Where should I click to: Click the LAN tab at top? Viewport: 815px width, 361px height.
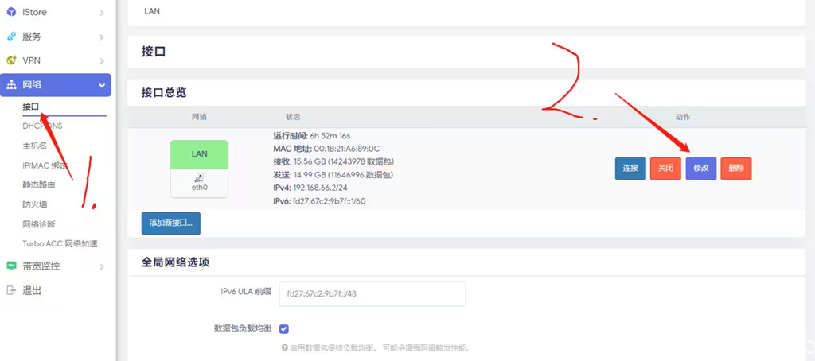[152, 10]
